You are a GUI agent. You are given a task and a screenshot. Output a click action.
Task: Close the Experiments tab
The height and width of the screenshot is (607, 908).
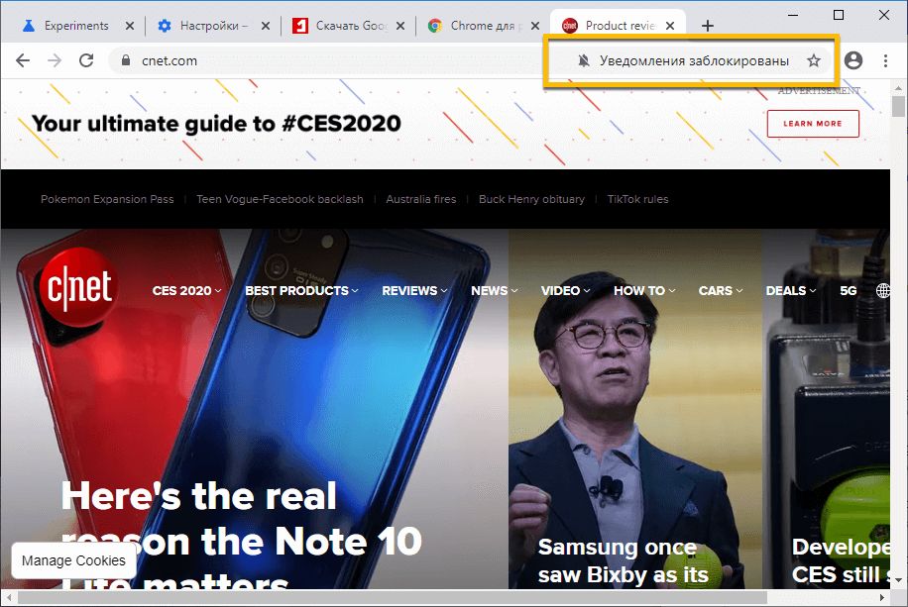[x=130, y=26]
